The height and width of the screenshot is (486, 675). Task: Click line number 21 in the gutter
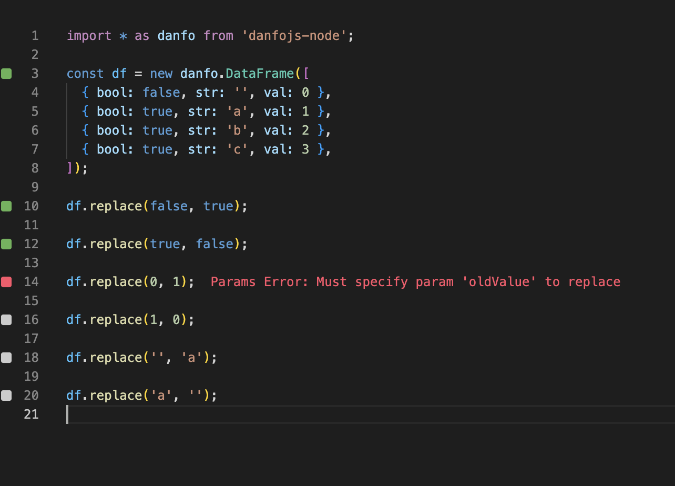31,414
